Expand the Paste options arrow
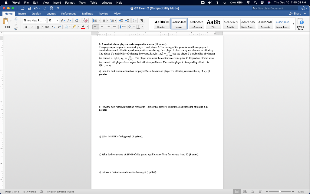 11,21
